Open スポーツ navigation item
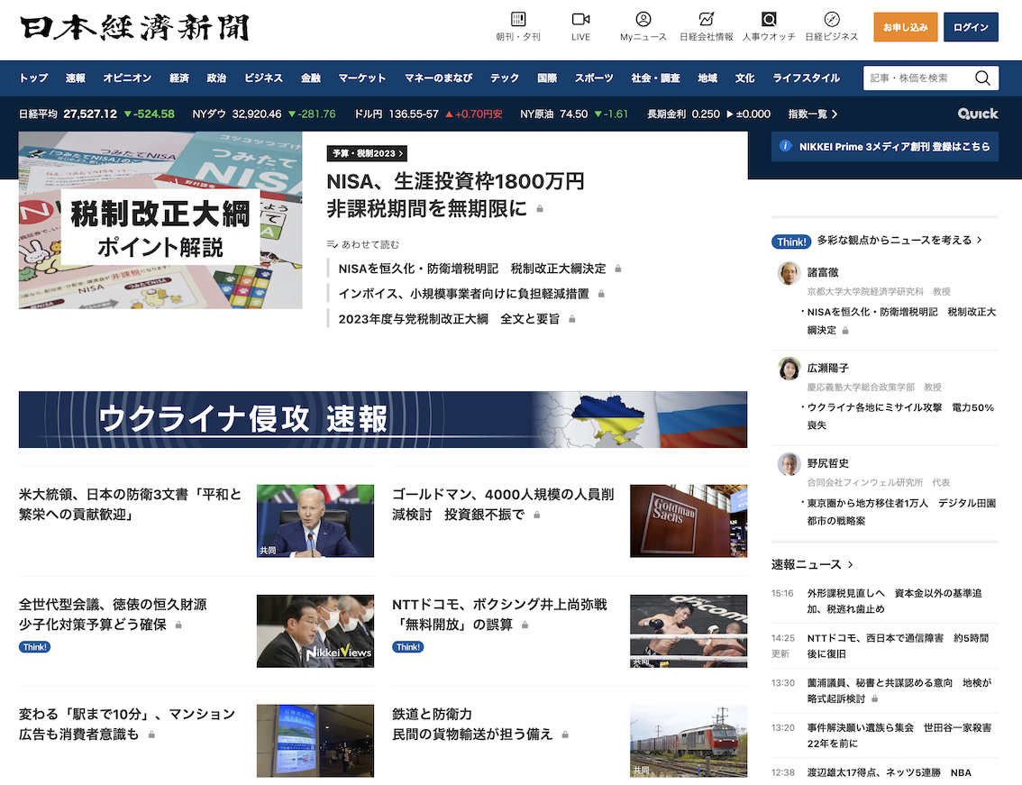The image size is (1022, 785). (594, 78)
